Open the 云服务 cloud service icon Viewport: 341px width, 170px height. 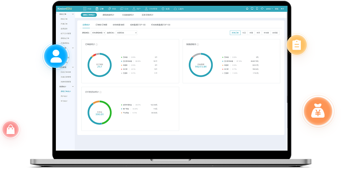(175, 8)
